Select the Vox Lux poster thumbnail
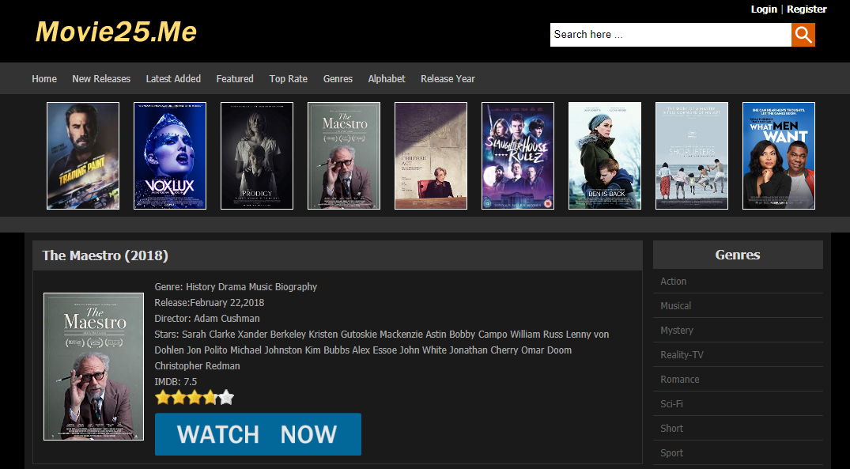 [x=170, y=156]
